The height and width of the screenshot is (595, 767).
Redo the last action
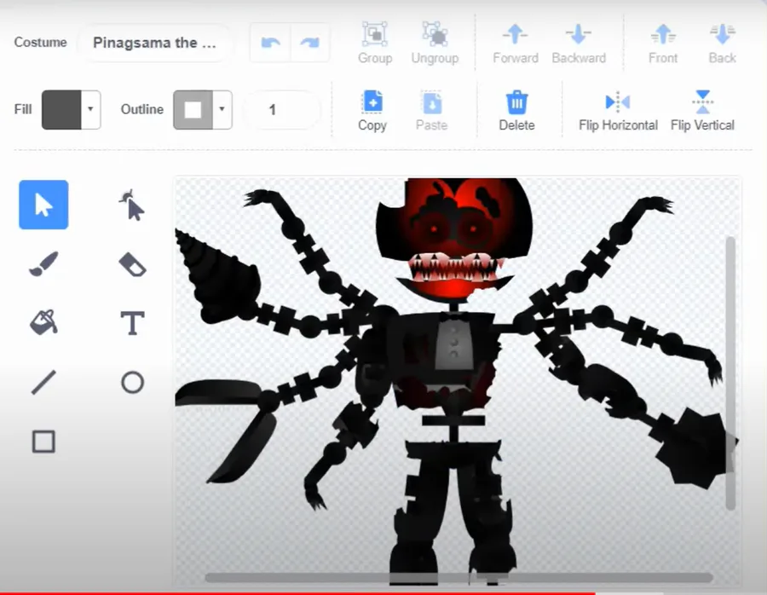pos(310,43)
